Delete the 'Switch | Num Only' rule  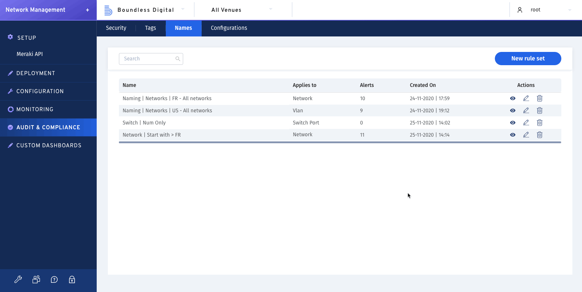(x=540, y=123)
